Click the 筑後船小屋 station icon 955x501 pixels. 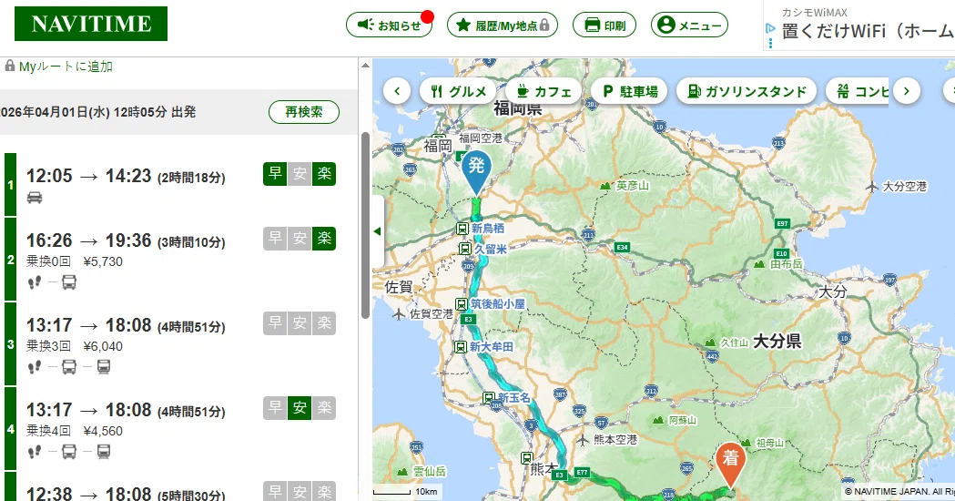tap(462, 303)
